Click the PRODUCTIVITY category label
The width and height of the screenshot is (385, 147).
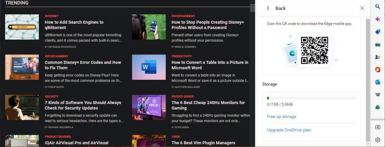tap(182, 56)
